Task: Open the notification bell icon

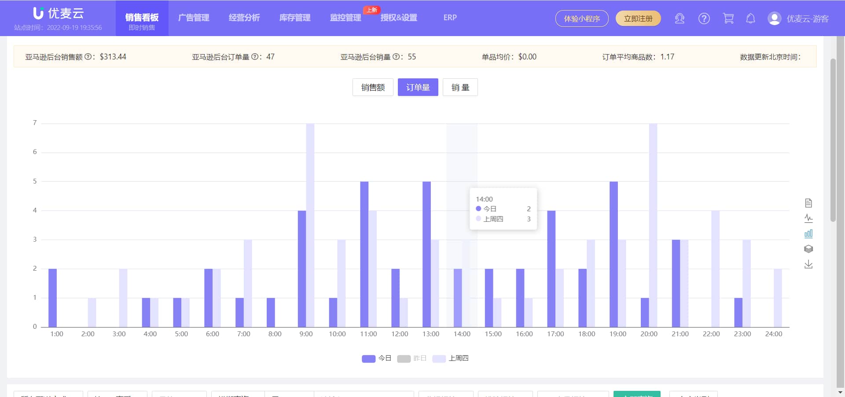Action: [x=750, y=18]
